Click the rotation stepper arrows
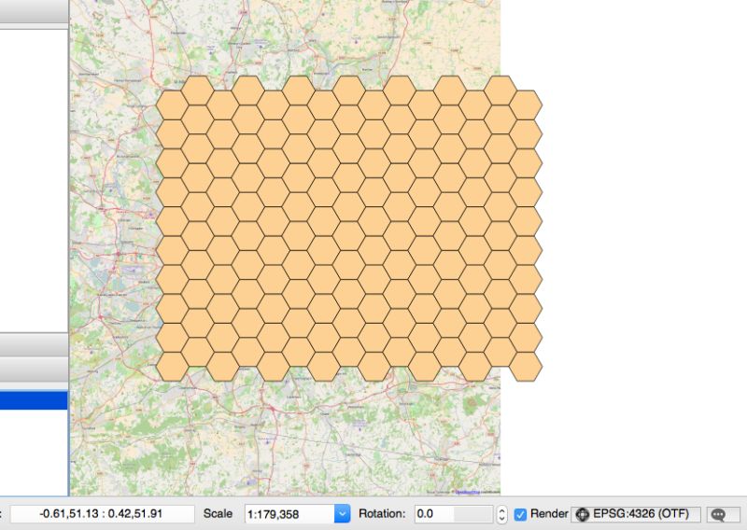747x530 pixels. (501, 514)
